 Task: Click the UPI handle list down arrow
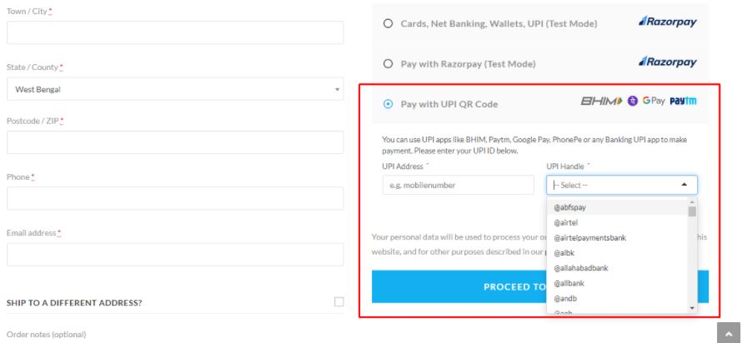pyautogui.click(x=692, y=307)
